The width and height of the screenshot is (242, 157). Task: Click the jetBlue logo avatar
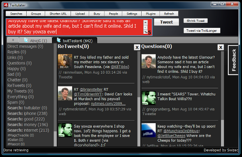pos(148,130)
